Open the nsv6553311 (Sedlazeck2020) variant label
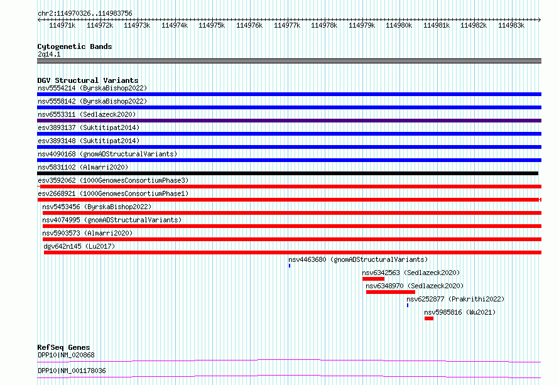559x385 pixels. tap(87, 114)
